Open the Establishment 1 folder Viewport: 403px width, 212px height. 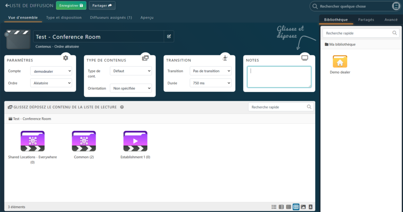point(135,141)
